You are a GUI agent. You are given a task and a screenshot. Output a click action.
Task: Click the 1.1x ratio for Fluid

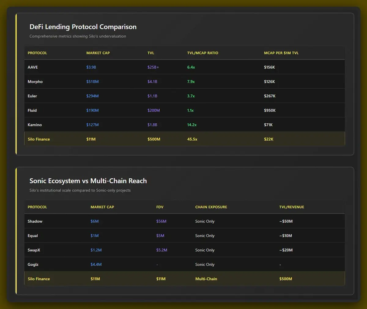tap(190, 110)
